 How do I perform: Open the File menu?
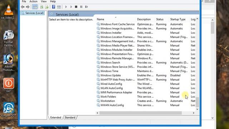pyautogui.click(x=24, y=1)
